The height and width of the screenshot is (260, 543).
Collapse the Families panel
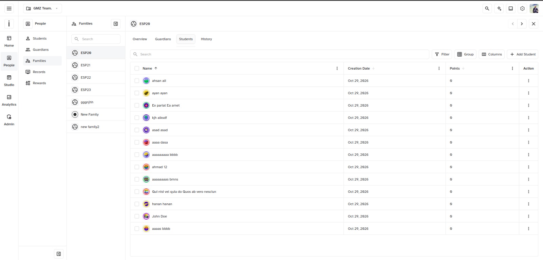click(x=116, y=24)
